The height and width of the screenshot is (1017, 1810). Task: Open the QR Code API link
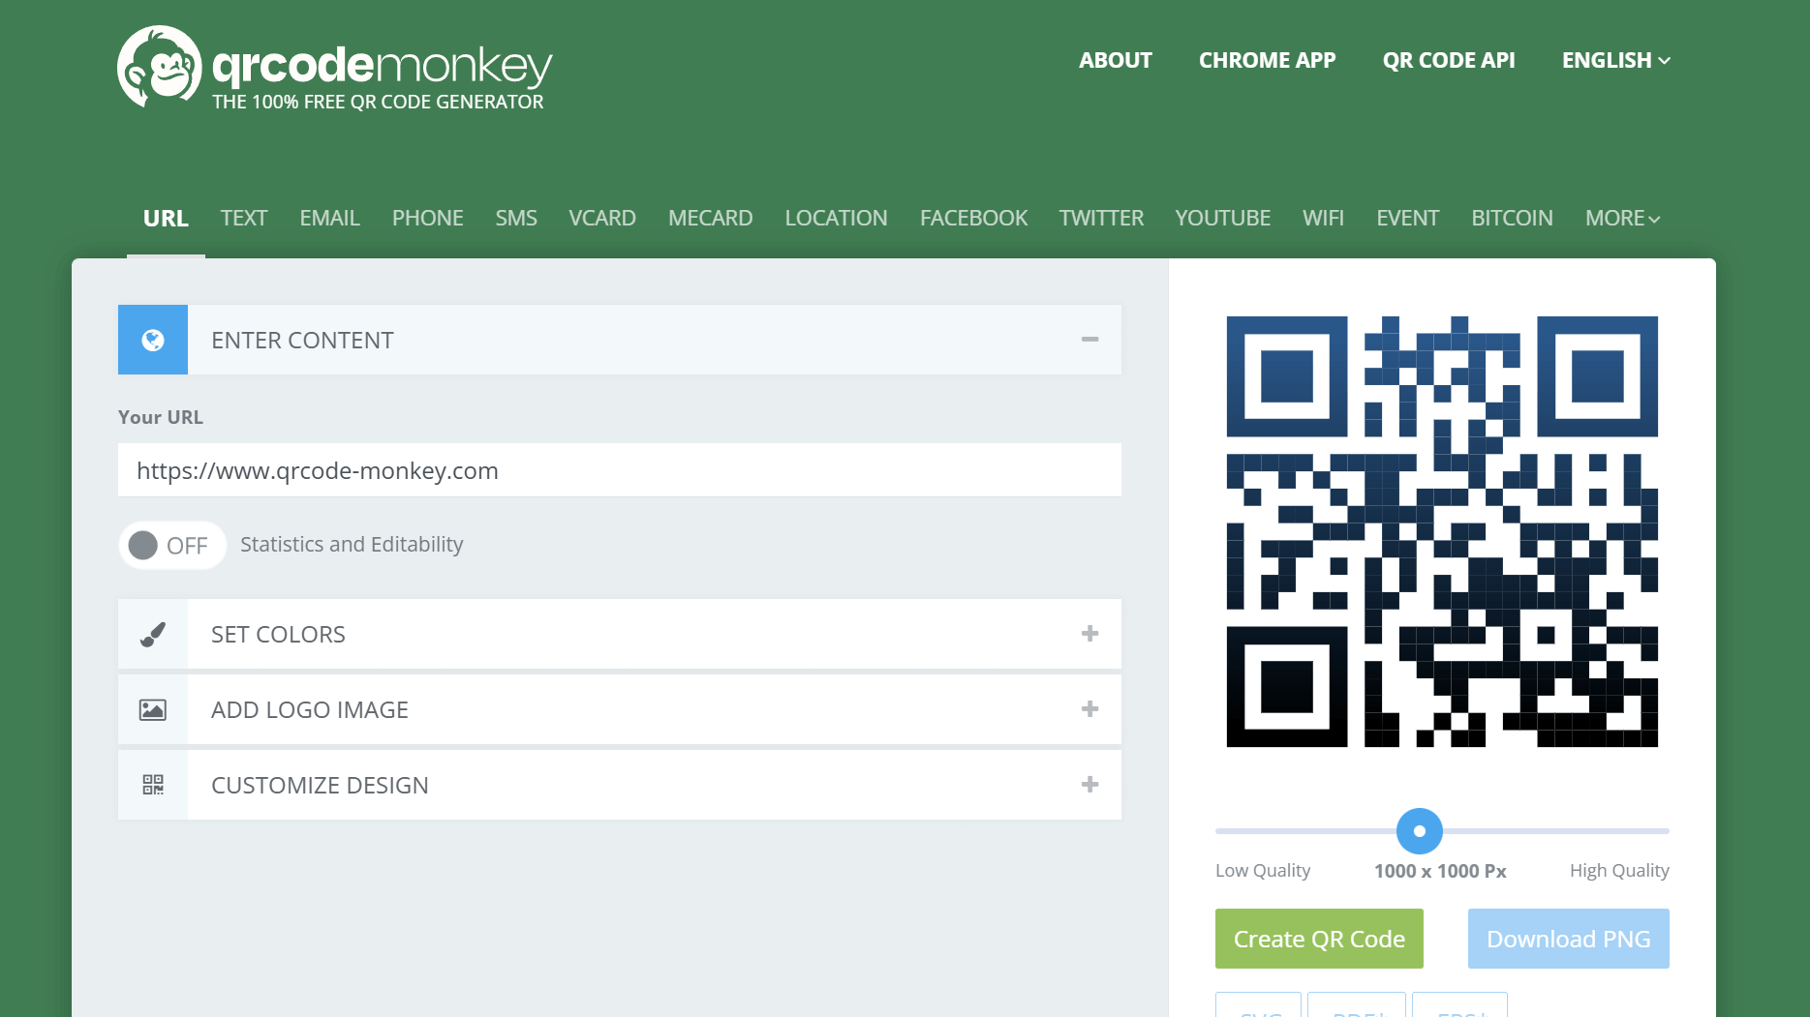tap(1448, 60)
